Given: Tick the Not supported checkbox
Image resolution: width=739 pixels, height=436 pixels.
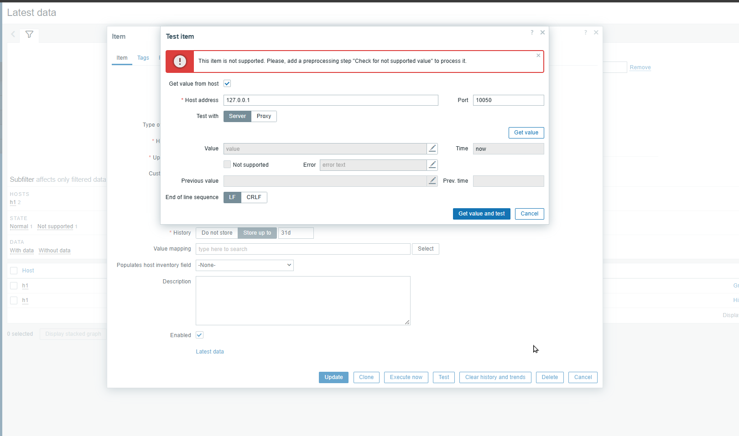Looking at the screenshot, I should (x=227, y=164).
